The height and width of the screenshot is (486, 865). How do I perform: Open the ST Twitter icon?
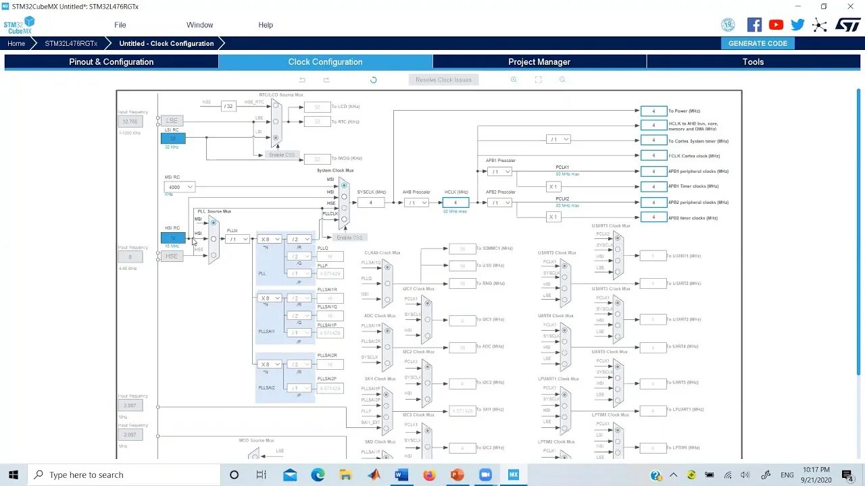point(798,25)
